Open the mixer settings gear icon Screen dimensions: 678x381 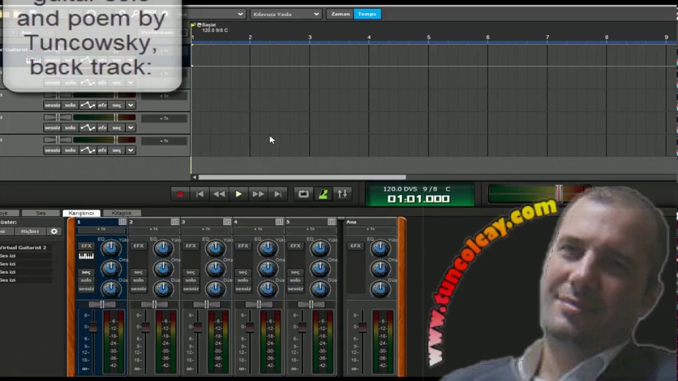click(54, 231)
